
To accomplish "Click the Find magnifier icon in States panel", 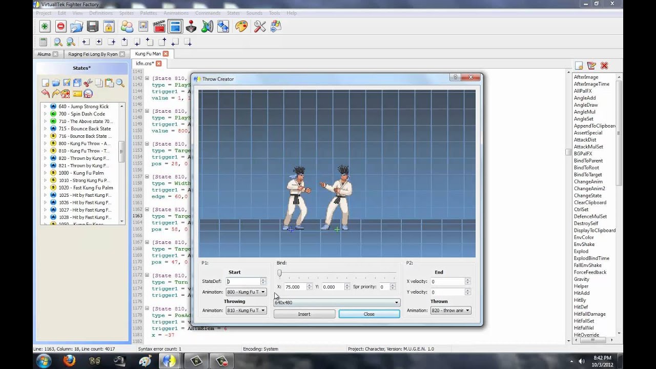I will (120, 83).
